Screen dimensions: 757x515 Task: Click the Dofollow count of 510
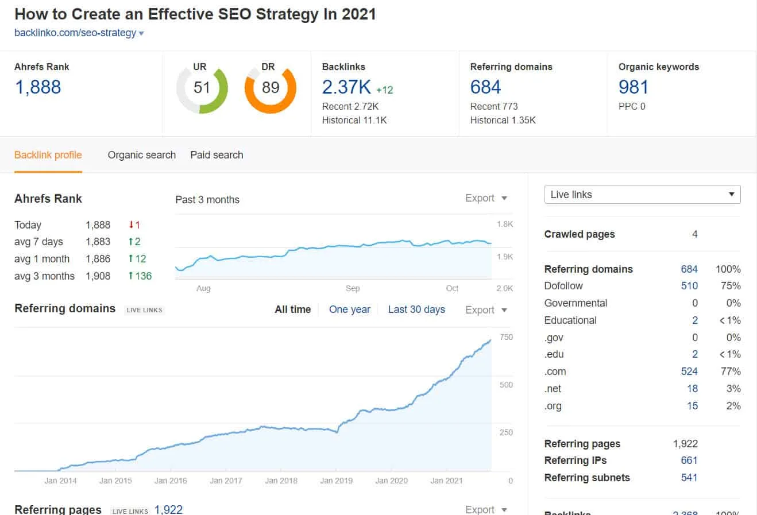pos(689,285)
